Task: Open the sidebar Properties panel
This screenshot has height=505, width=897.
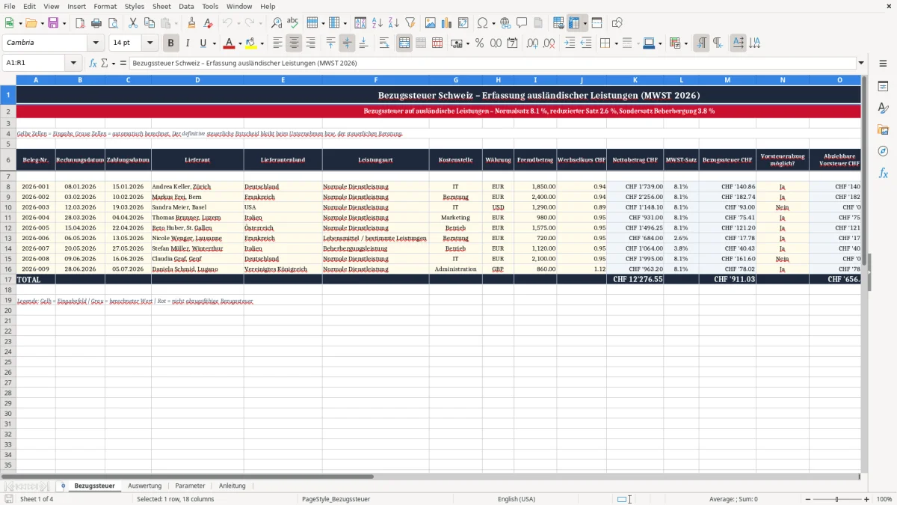Action: 883,87
